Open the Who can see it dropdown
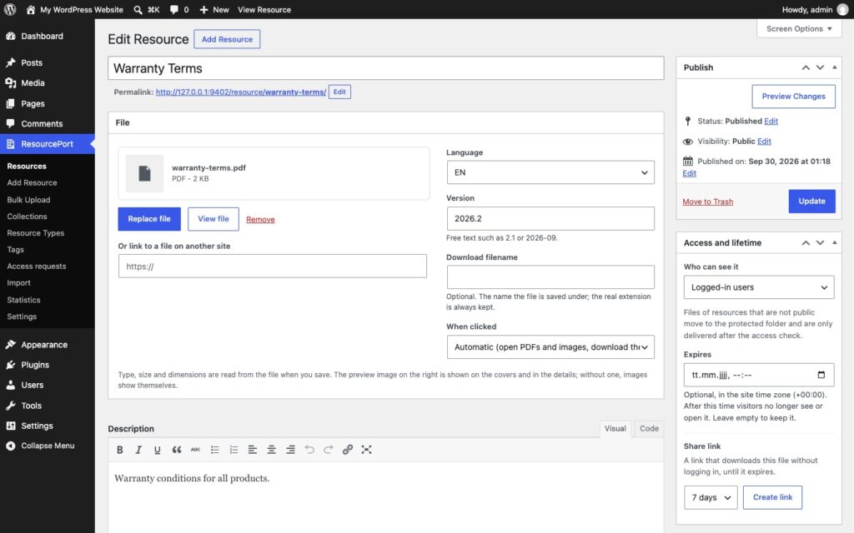The image size is (854, 533). pyautogui.click(x=759, y=287)
